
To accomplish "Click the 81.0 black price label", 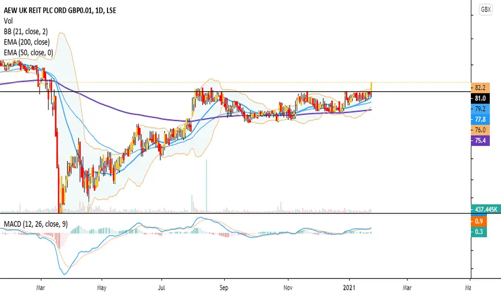I will [x=480, y=98].
